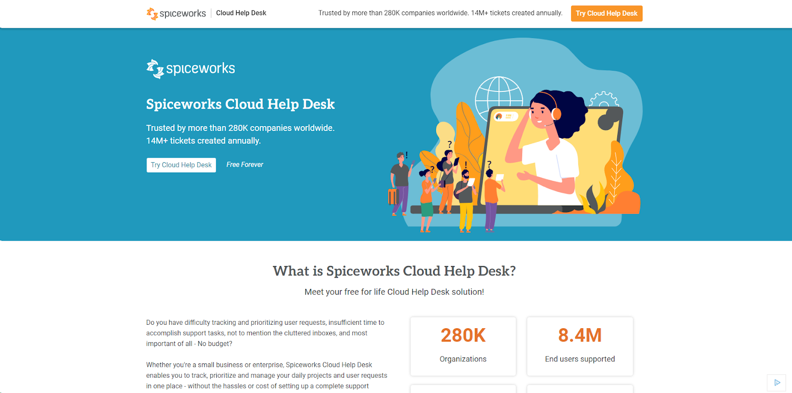Viewport: 792px width, 393px height.
Task: Click the 8.4M End users supported card
Action: click(580, 346)
